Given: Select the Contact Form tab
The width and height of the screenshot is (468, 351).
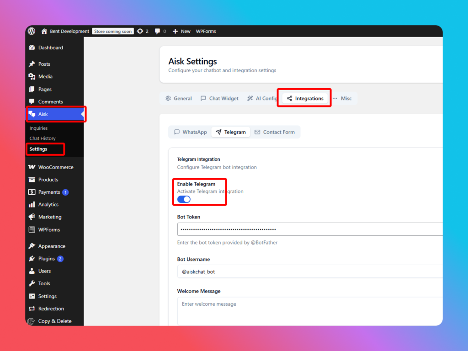Looking at the screenshot, I should (x=274, y=132).
